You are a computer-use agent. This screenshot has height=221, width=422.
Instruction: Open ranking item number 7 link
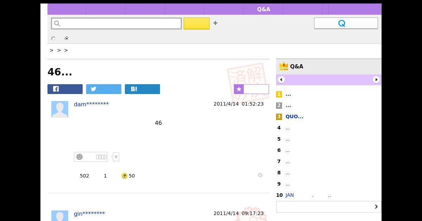[x=288, y=162]
